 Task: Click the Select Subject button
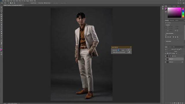(x=55, y=3)
